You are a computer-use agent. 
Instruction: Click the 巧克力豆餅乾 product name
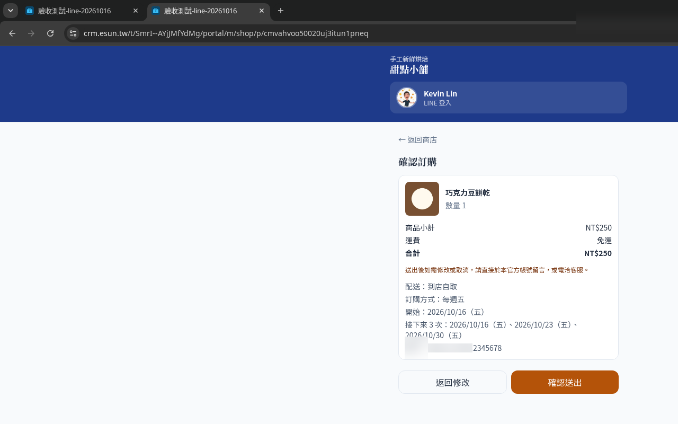point(468,193)
